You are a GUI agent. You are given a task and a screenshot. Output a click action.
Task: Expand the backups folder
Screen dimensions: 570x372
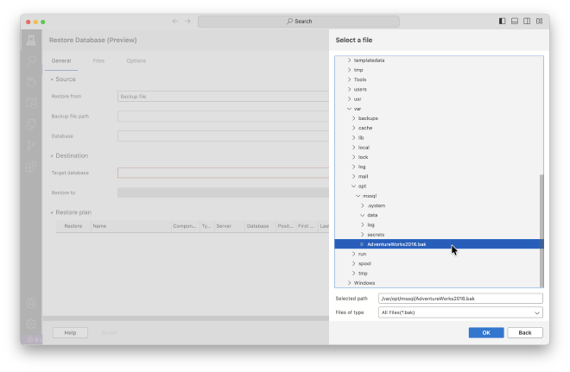[x=353, y=118]
